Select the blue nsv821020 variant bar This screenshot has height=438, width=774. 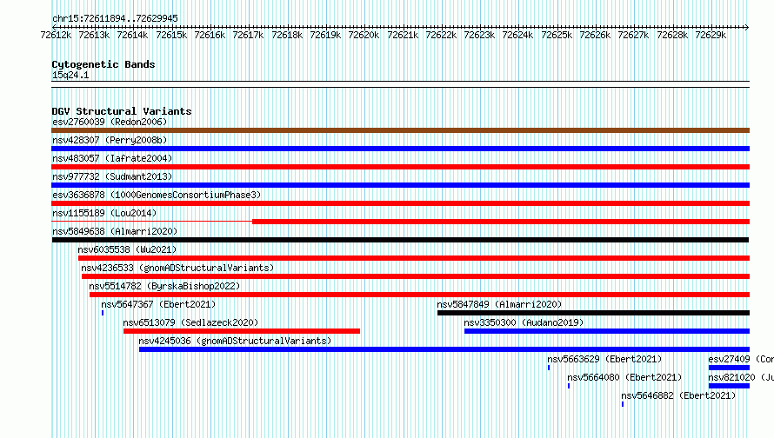point(729,386)
